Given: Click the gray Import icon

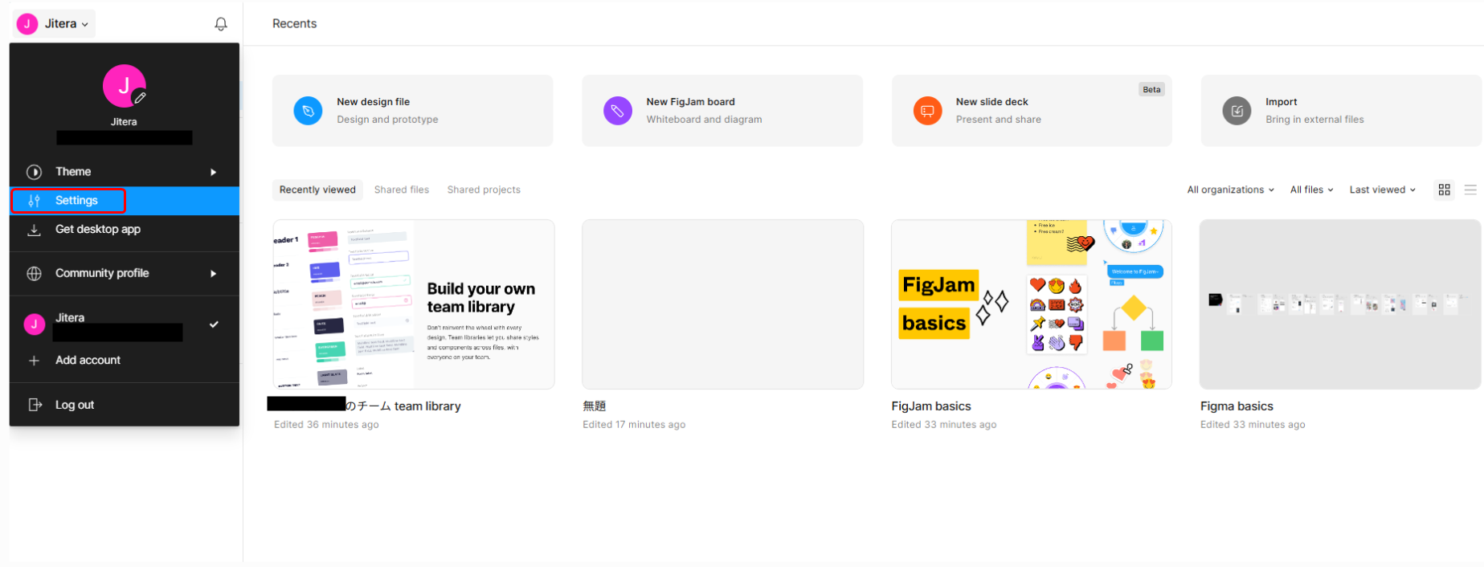Looking at the screenshot, I should tap(1237, 111).
